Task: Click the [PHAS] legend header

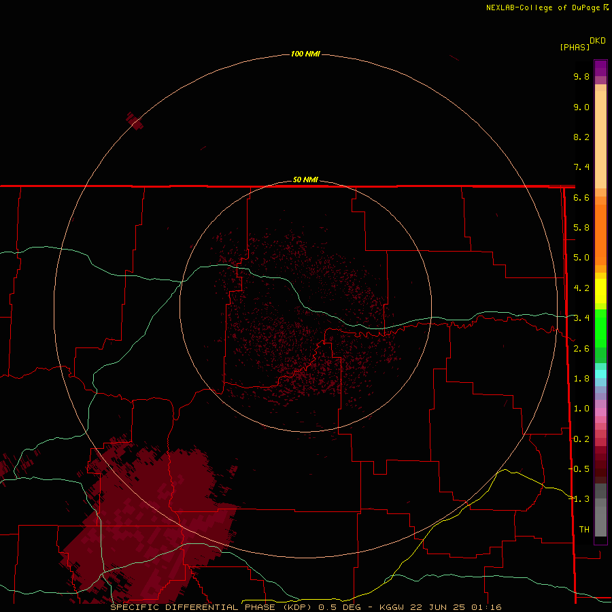Action: (x=575, y=47)
